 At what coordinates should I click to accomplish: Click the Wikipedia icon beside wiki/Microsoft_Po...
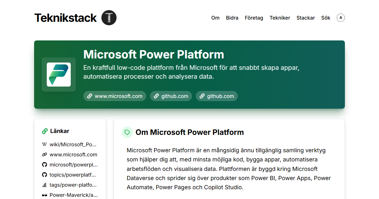pos(45,144)
